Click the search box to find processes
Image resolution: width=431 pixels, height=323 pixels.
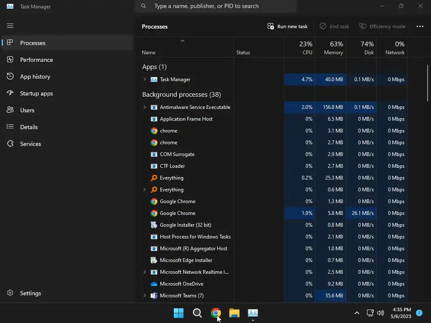tap(215, 6)
